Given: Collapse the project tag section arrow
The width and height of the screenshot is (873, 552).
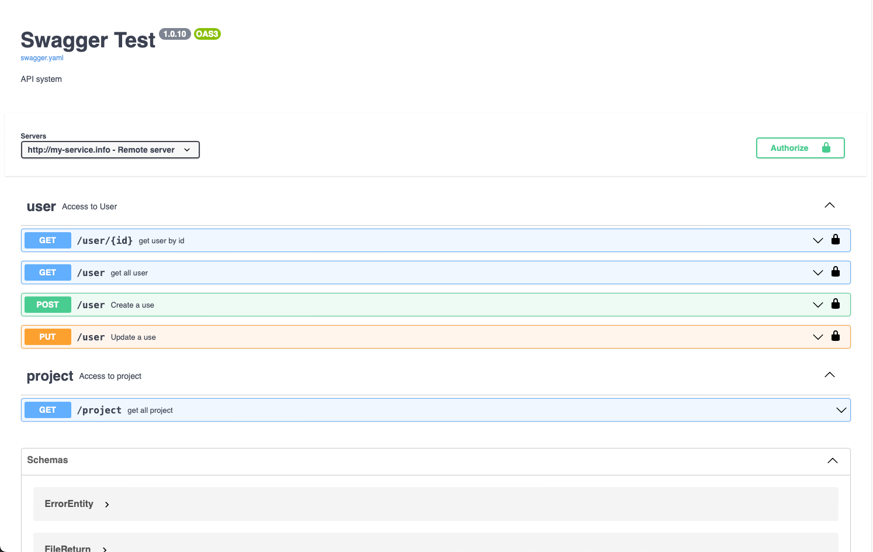Looking at the screenshot, I should (830, 375).
